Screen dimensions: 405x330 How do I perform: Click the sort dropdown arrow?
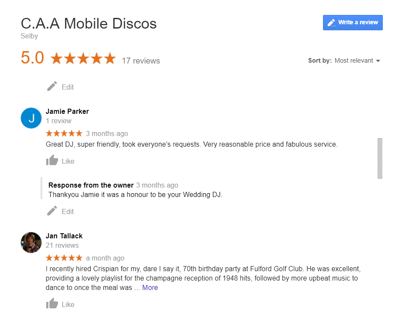point(378,61)
